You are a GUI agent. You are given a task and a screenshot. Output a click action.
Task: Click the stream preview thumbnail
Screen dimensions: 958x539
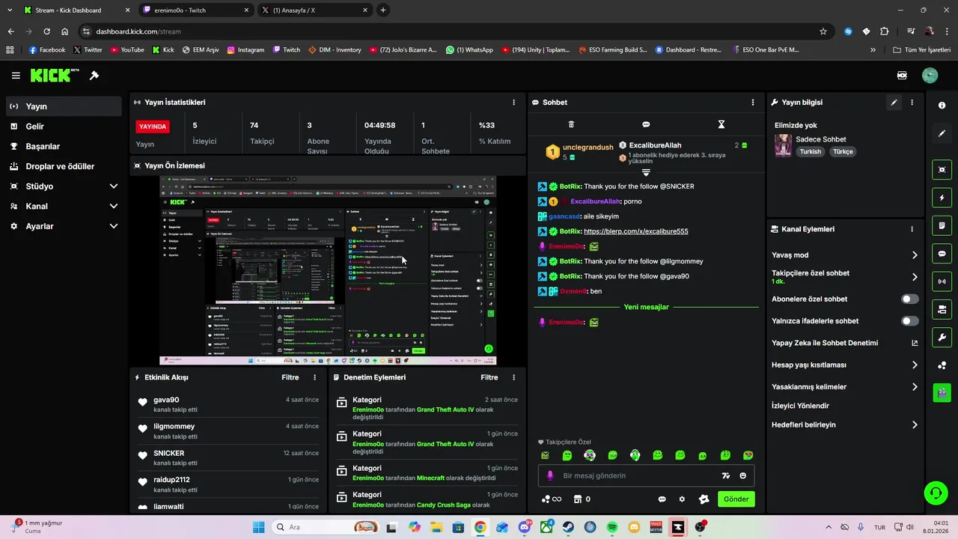point(328,271)
